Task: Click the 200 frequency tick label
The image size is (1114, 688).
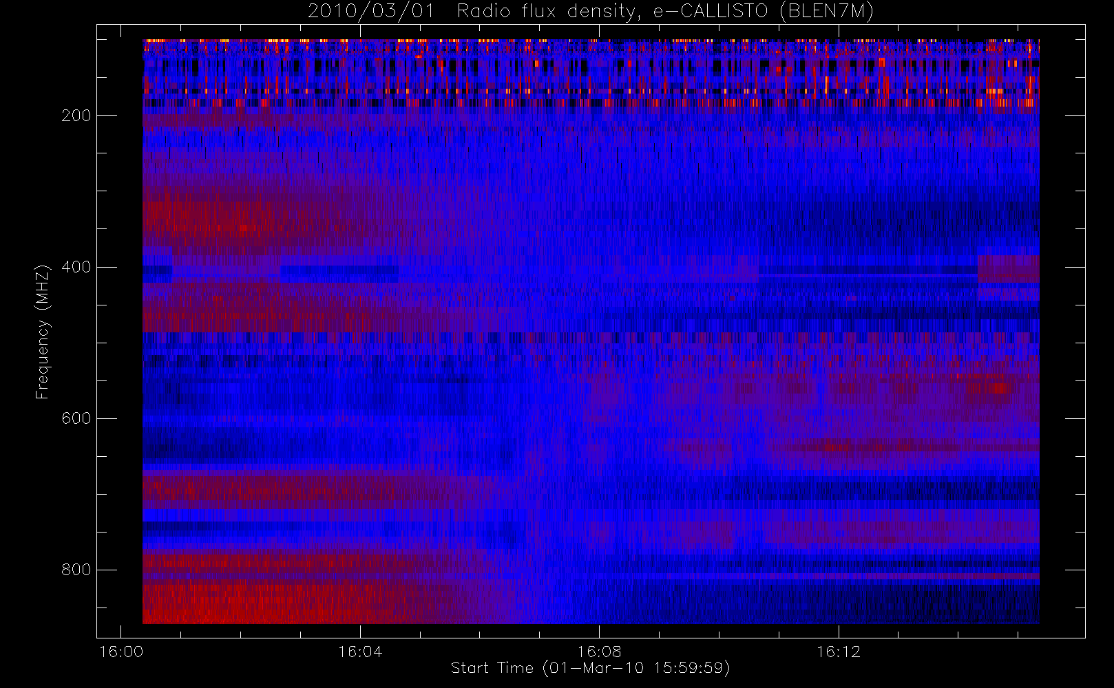Action: tap(76, 116)
